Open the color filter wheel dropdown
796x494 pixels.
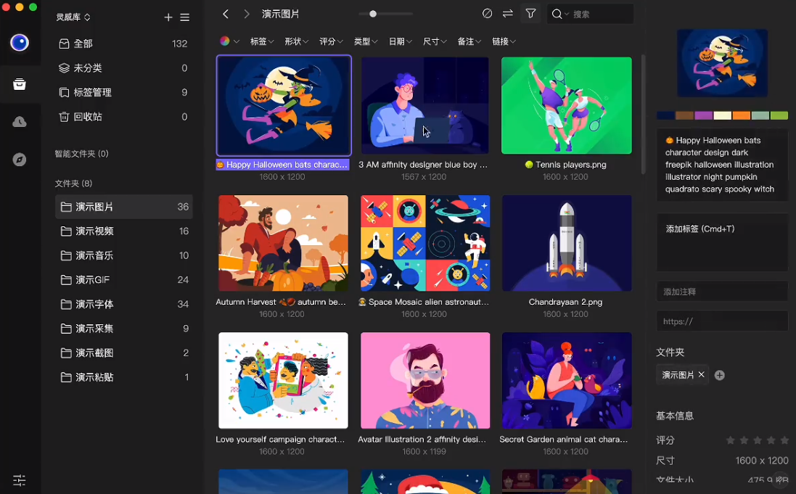coord(229,41)
